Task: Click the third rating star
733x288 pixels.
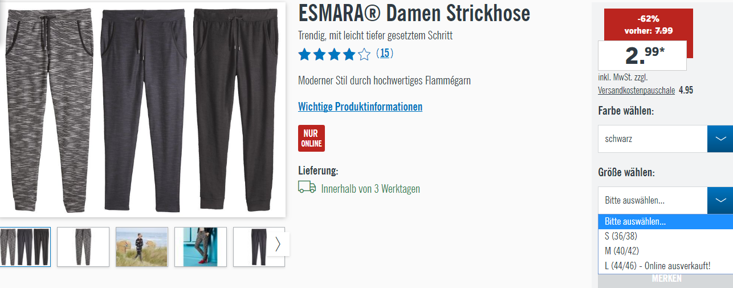Action: [335, 54]
